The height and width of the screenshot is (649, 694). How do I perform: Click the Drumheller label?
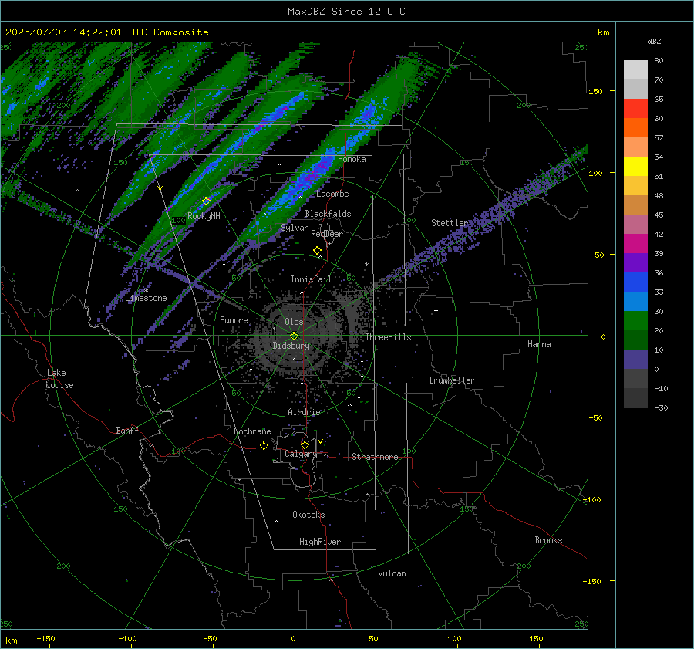(452, 380)
